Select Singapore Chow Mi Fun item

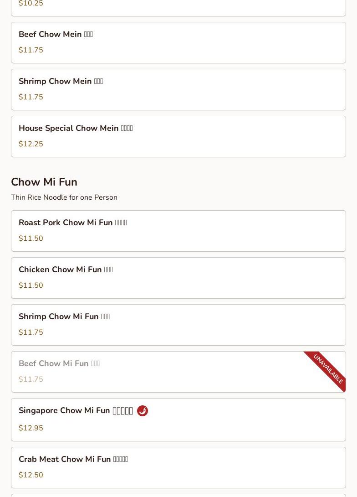pyautogui.click(x=178, y=419)
